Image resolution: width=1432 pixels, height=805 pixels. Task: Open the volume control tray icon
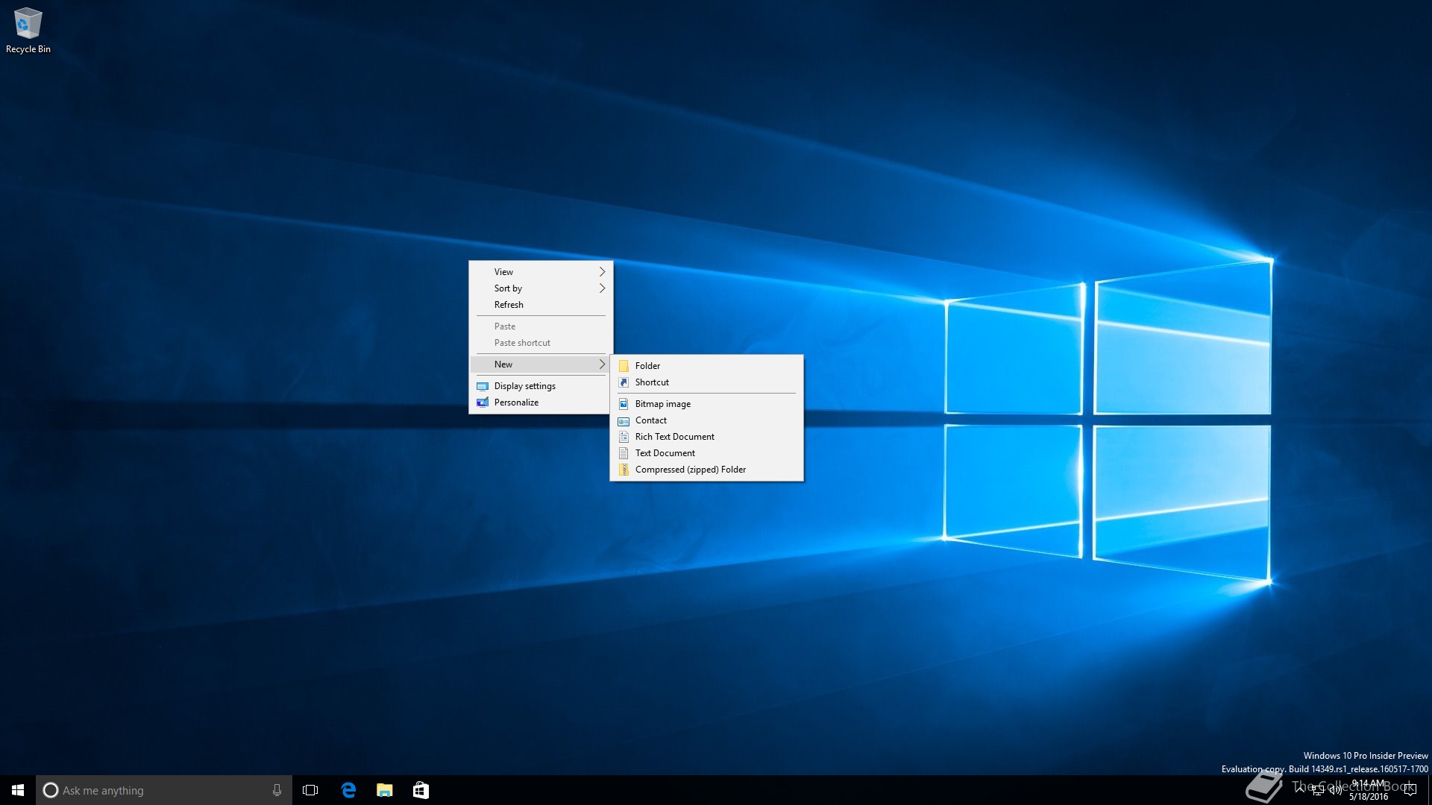pyautogui.click(x=1335, y=790)
